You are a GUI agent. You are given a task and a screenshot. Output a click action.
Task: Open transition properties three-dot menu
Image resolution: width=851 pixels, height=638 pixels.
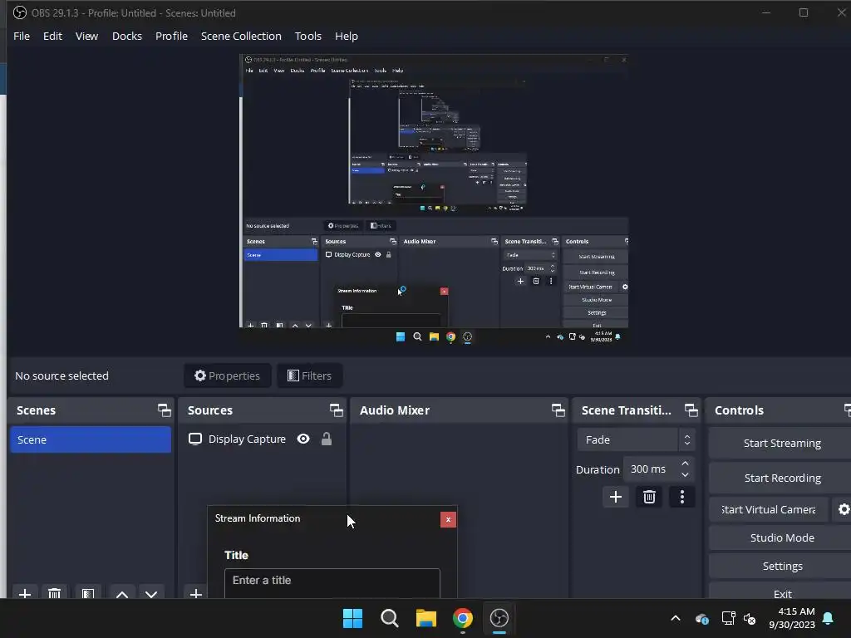coord(682,497)
